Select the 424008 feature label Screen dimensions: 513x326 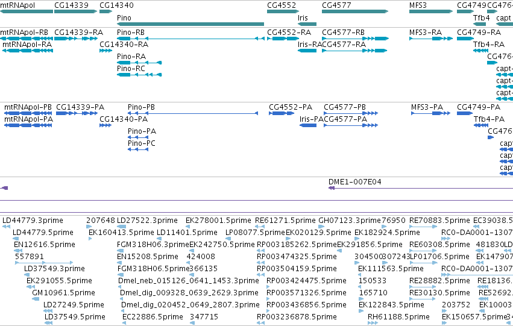[201, 256]
